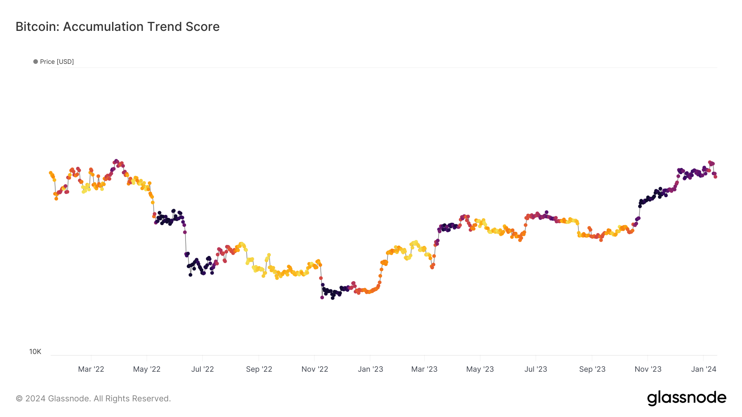Click the gray Price legend dot
Image resolution: width=742 pixels, height=417 pixels.
point(35,62)
